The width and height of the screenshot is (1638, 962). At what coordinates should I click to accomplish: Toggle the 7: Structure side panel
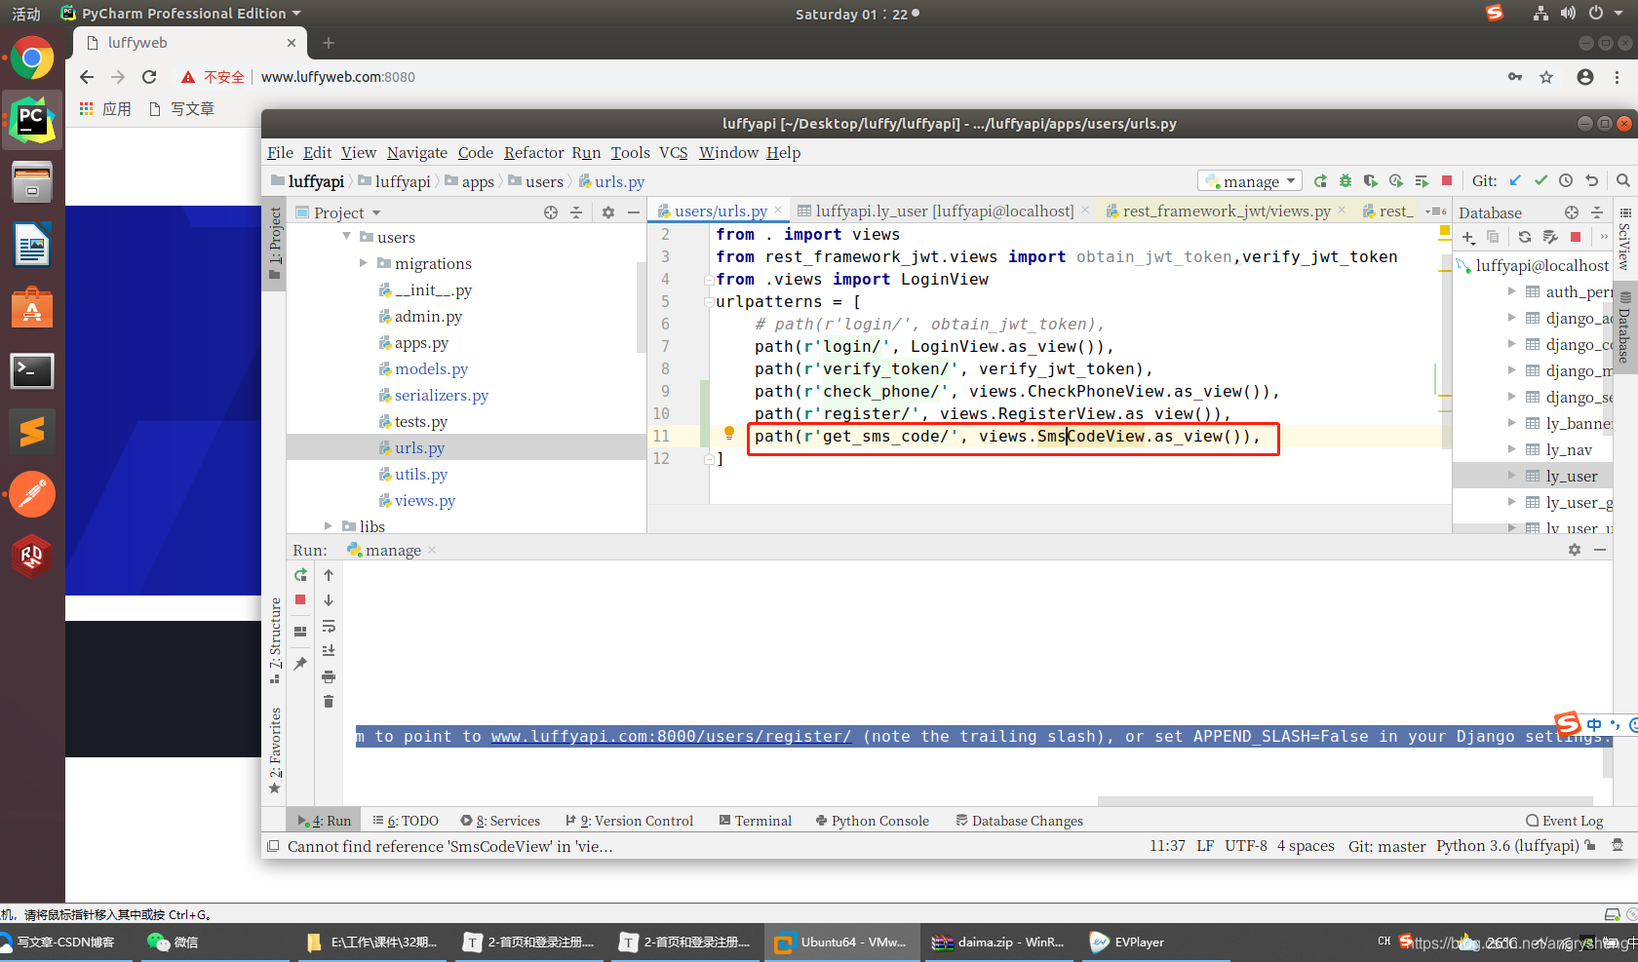[x=275, y=640]
